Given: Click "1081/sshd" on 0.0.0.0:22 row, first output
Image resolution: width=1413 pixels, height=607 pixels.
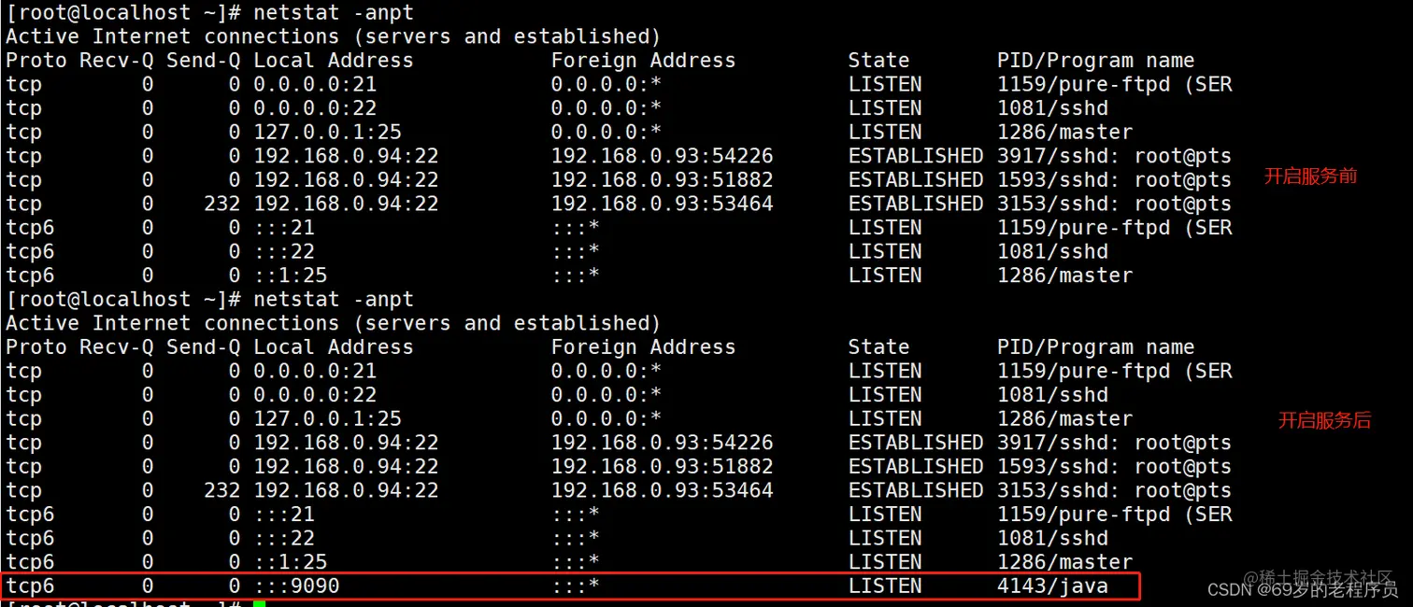Looking at the screenshot, I should click(1052, 108).
